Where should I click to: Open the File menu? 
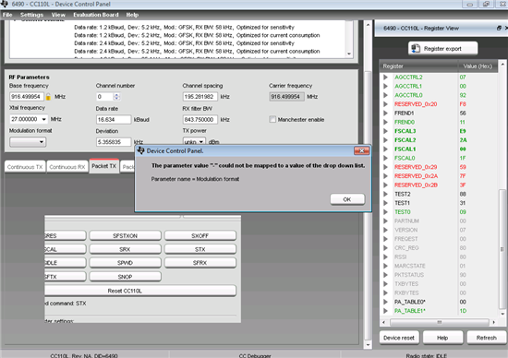point(7,15)
